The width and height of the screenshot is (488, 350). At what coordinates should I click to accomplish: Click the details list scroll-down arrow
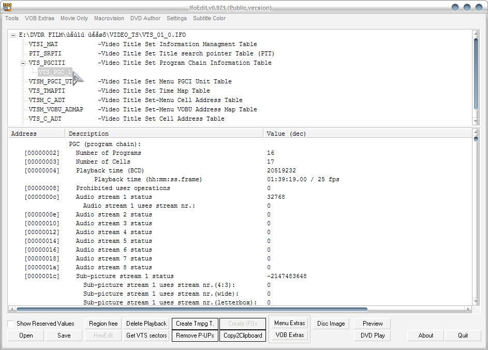(x=476, y=301)
